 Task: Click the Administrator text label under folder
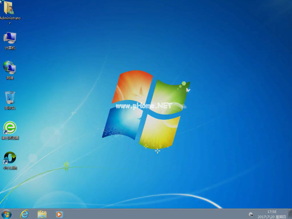10,20
